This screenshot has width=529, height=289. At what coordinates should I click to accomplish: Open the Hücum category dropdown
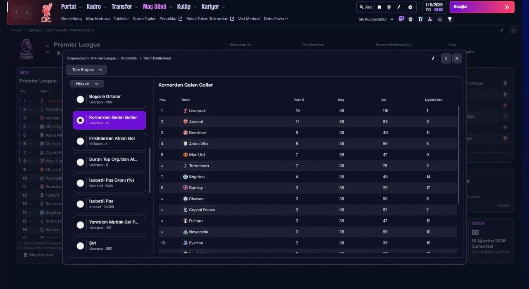[87, 84]
